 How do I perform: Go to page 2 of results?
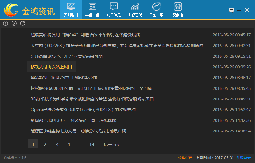[x=45, y=145]
